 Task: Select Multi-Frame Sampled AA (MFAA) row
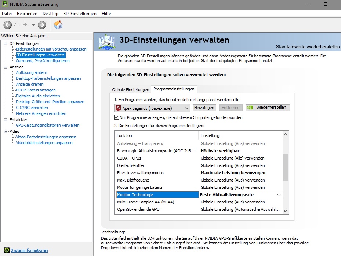(x=199, y=202)
